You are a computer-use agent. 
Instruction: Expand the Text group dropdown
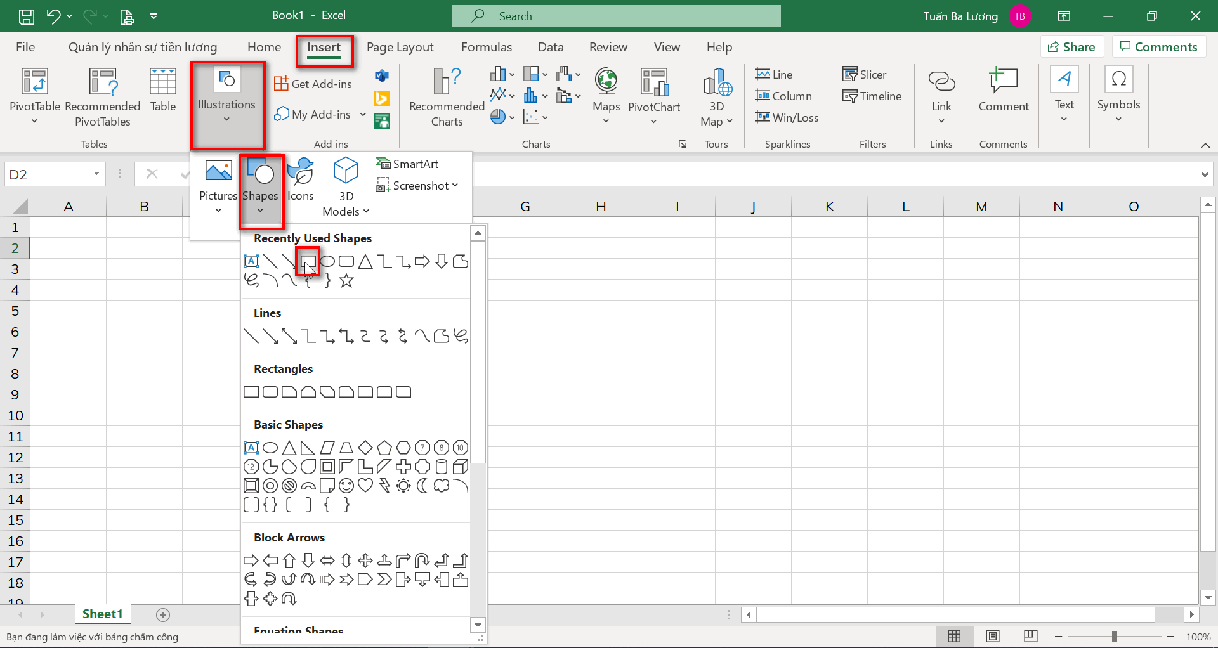tap(1064, 119)
